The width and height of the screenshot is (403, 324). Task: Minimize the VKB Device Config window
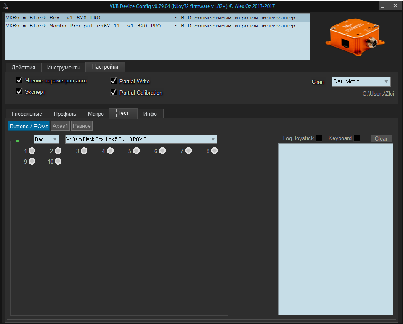tap(383, 6)
